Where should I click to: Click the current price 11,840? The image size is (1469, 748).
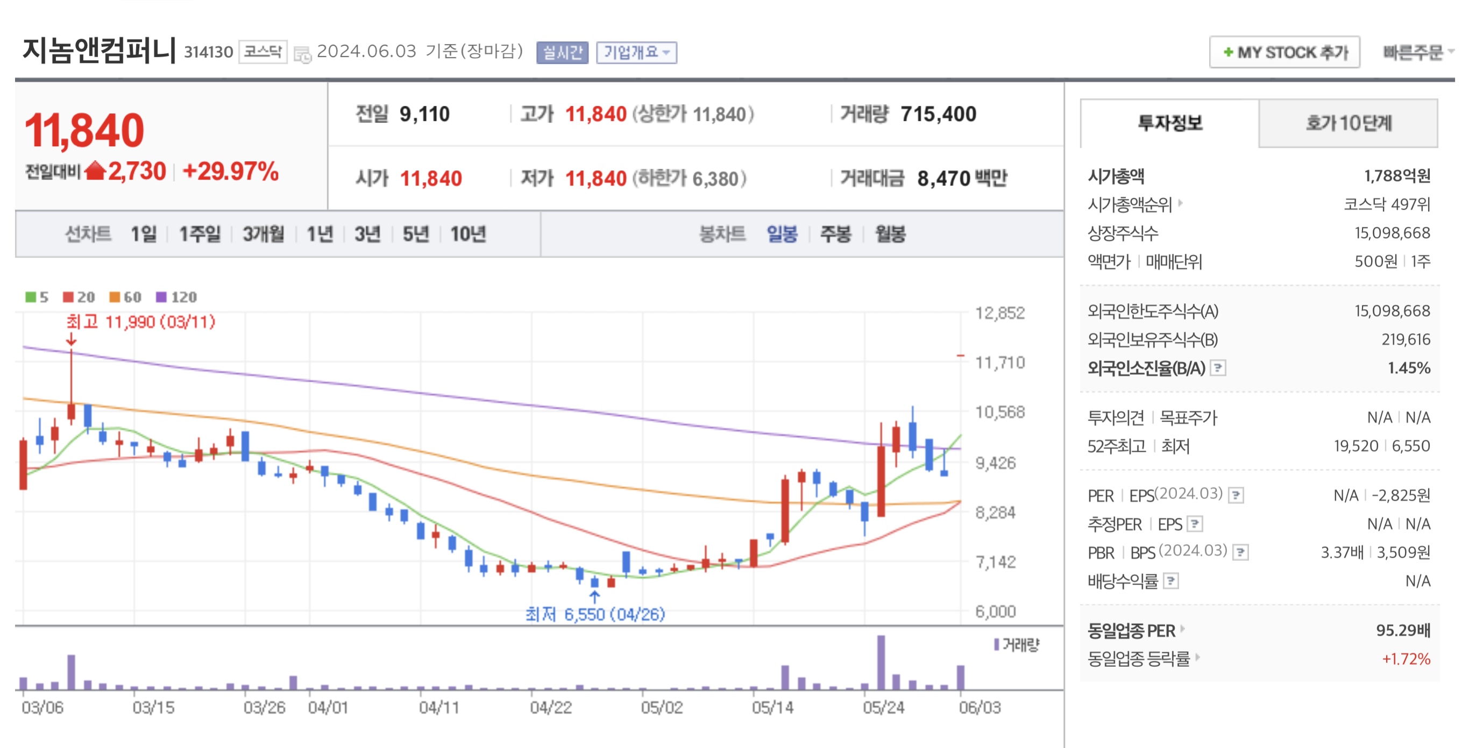pos(84,130)
